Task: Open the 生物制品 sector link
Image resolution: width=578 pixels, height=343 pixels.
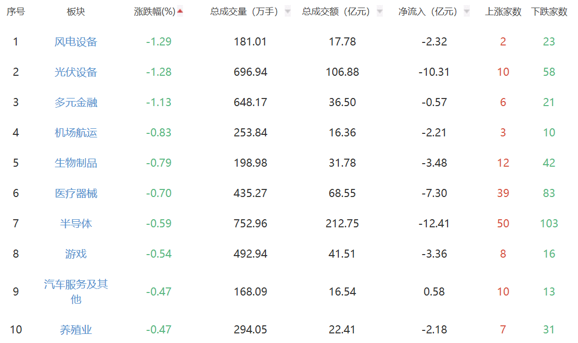Action: 76,163
